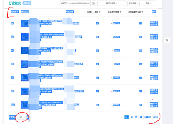Open 同款货源 for rank 100 row
This screenshot has height=124, width=173.
154,106
